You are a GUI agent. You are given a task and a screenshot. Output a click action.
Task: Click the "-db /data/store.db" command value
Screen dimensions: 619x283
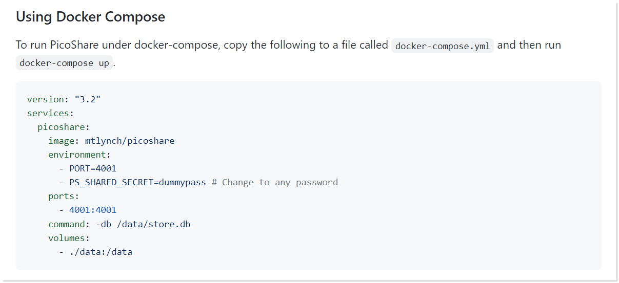pos(143,224)
